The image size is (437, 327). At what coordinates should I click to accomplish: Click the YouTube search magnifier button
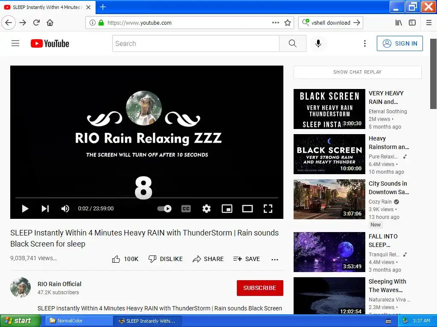click(x=293, y=43)
